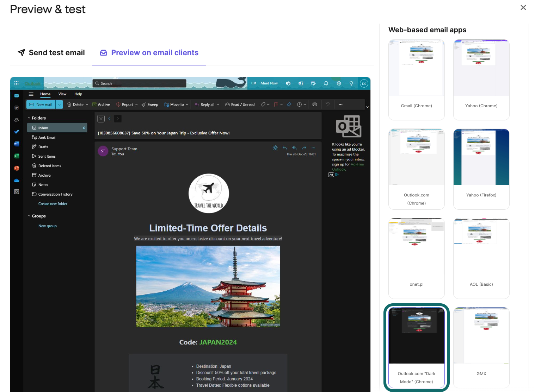Switch to the Send test email tab
535x392 pixels.
coord(51,52)
